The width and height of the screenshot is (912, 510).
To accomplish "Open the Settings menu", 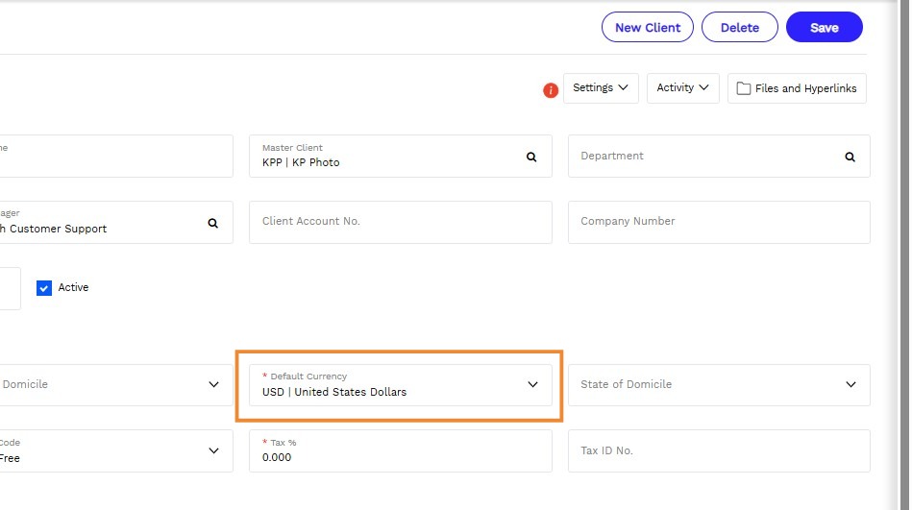I will pos(601,88).
